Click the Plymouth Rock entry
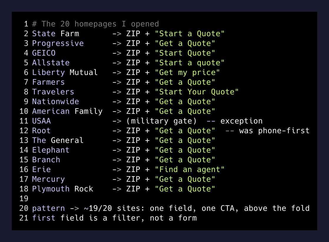This screenshot has width=329, height=242. click(x=62, y=189)
